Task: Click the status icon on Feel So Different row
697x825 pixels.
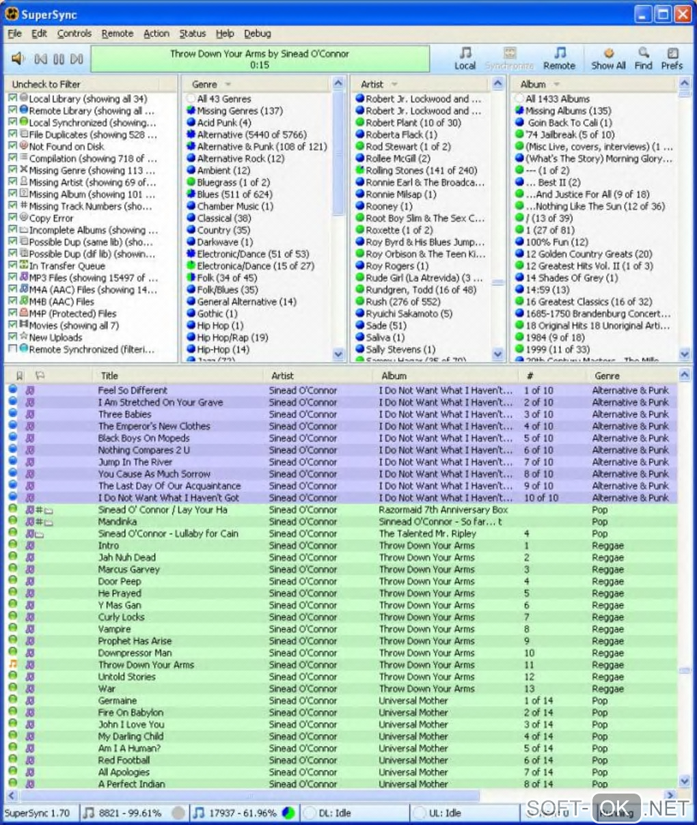Action: [x=12, y=390]
